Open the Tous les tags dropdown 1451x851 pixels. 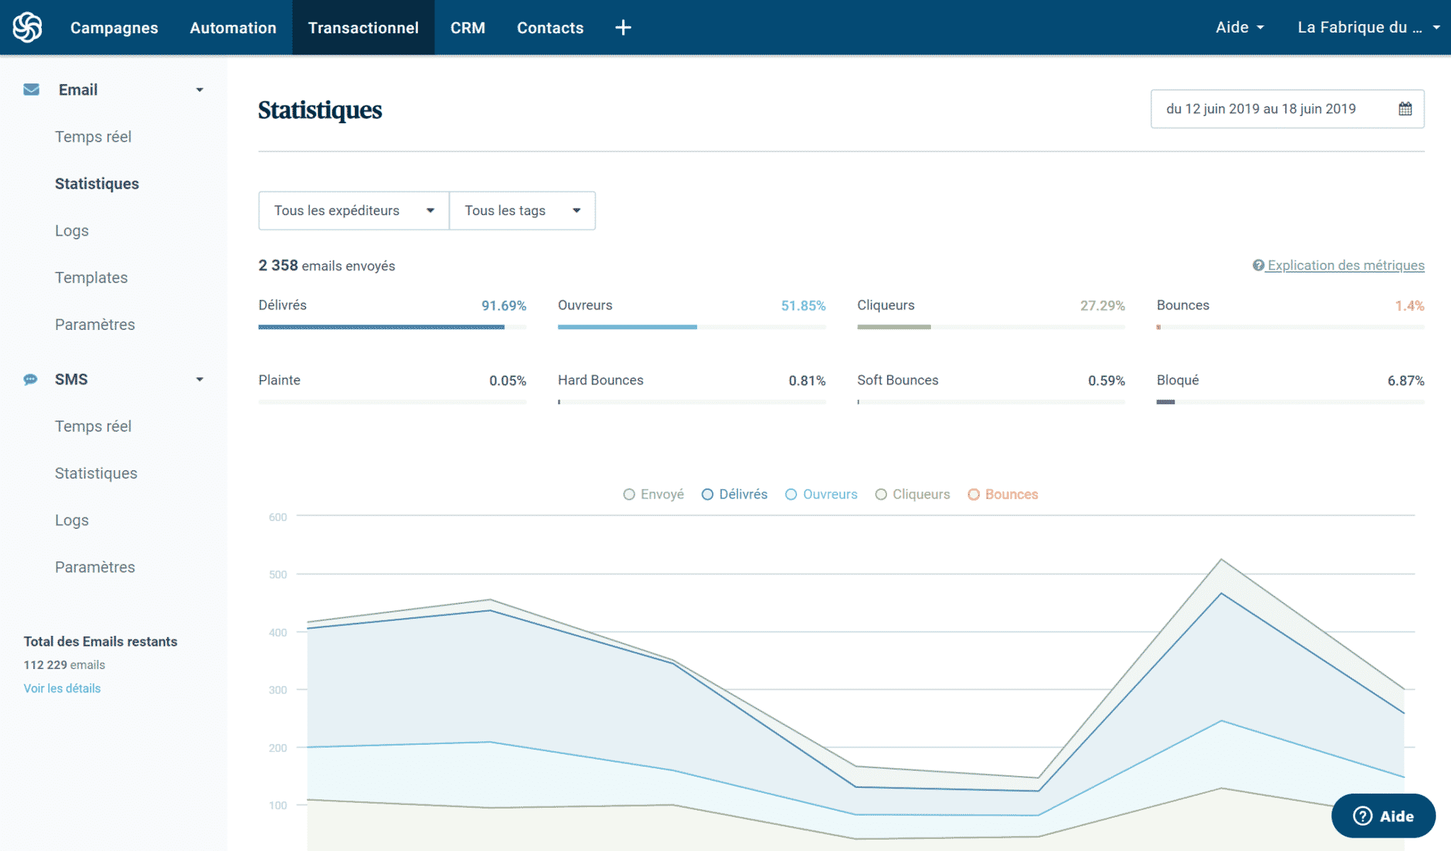coord(522,210)
